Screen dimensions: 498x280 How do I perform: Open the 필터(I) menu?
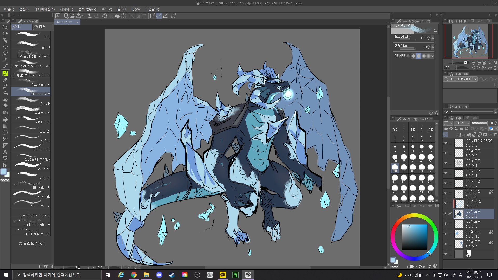tap(122, 9)
